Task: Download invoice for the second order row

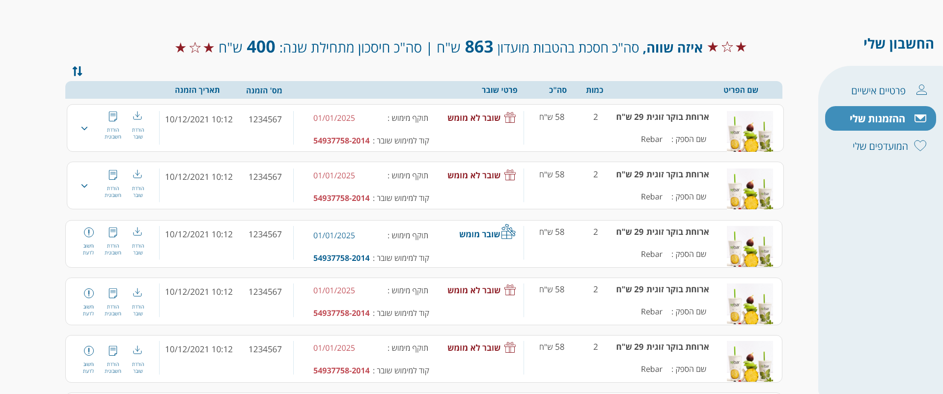Action: [113, 183]
